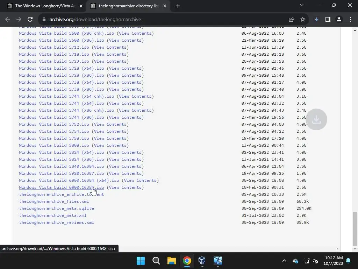Click the share page icon in address bar
358x269 pixels.
point(292,20)
